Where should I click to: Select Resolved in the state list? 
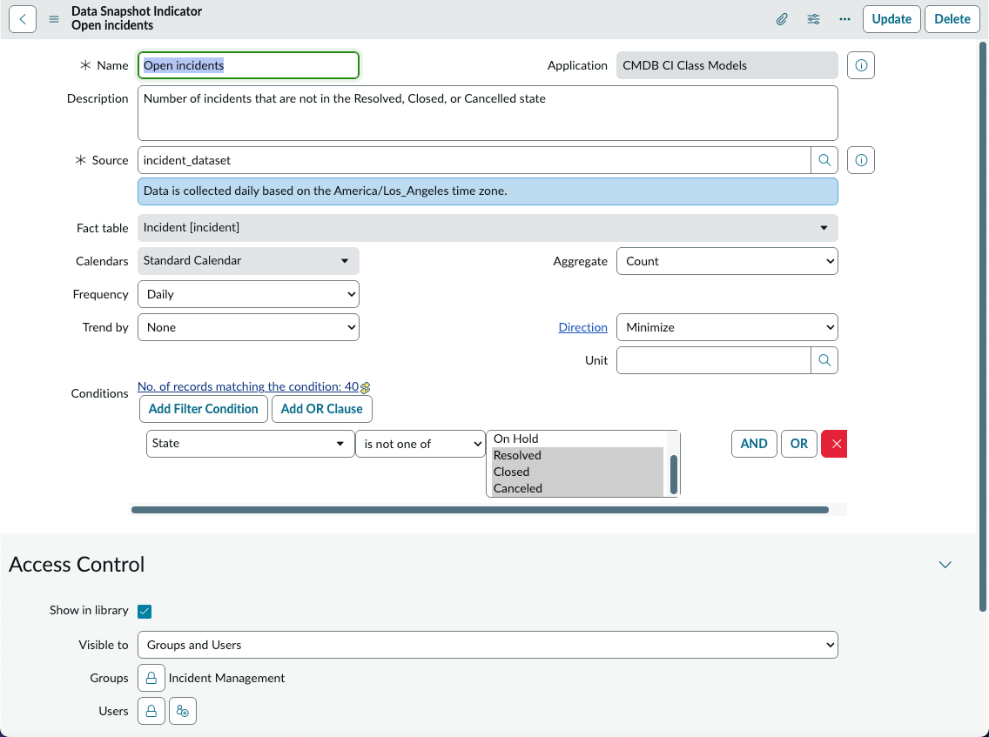(x=578, y=455)
